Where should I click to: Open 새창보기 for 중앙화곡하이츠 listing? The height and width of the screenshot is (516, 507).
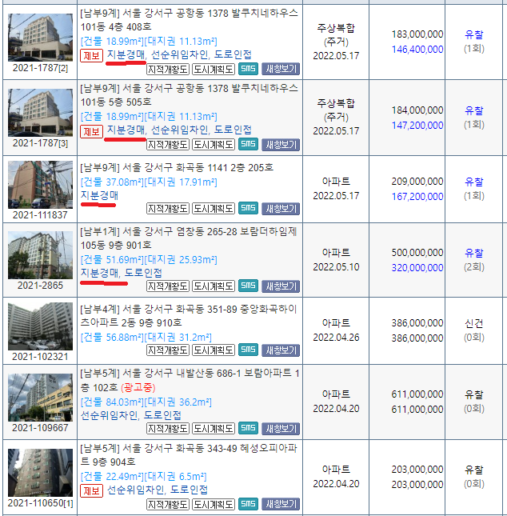click(281, 350)
